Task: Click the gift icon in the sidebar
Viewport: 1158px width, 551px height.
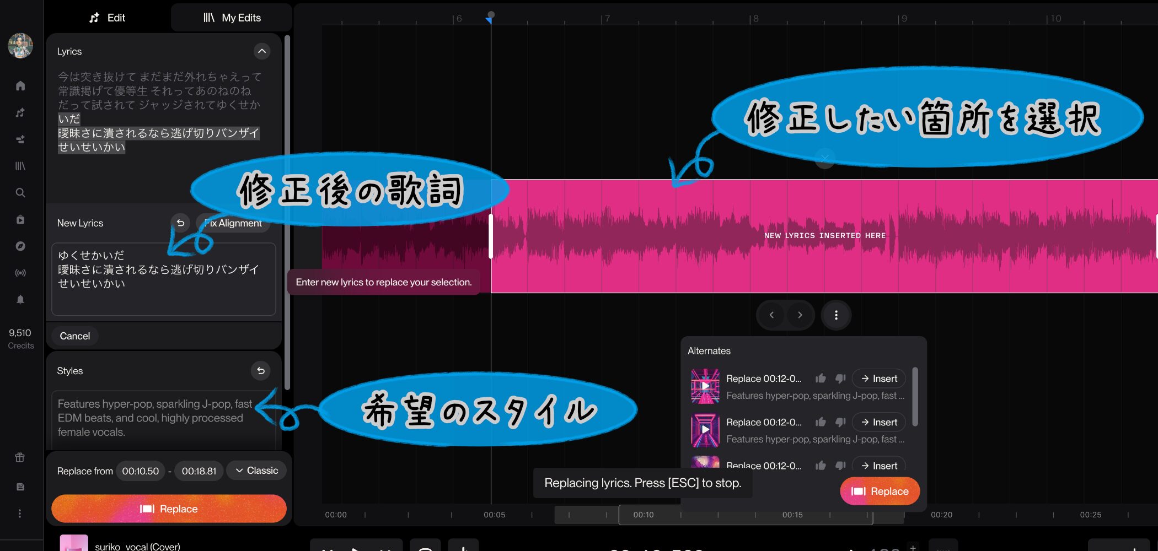Action: click(x=20, y=457)
